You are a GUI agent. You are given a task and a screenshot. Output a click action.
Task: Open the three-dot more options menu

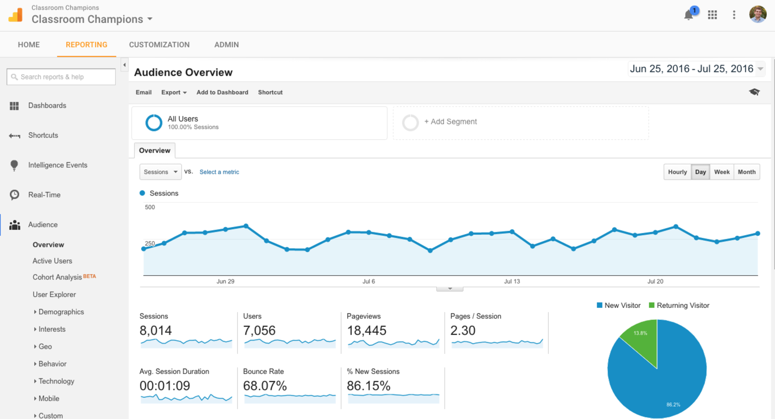pyautogui.click(x=734, y=15)
